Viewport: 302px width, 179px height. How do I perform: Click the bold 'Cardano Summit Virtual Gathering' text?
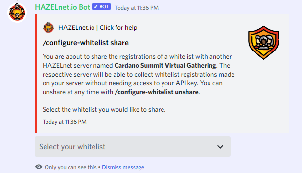point(165,65)
